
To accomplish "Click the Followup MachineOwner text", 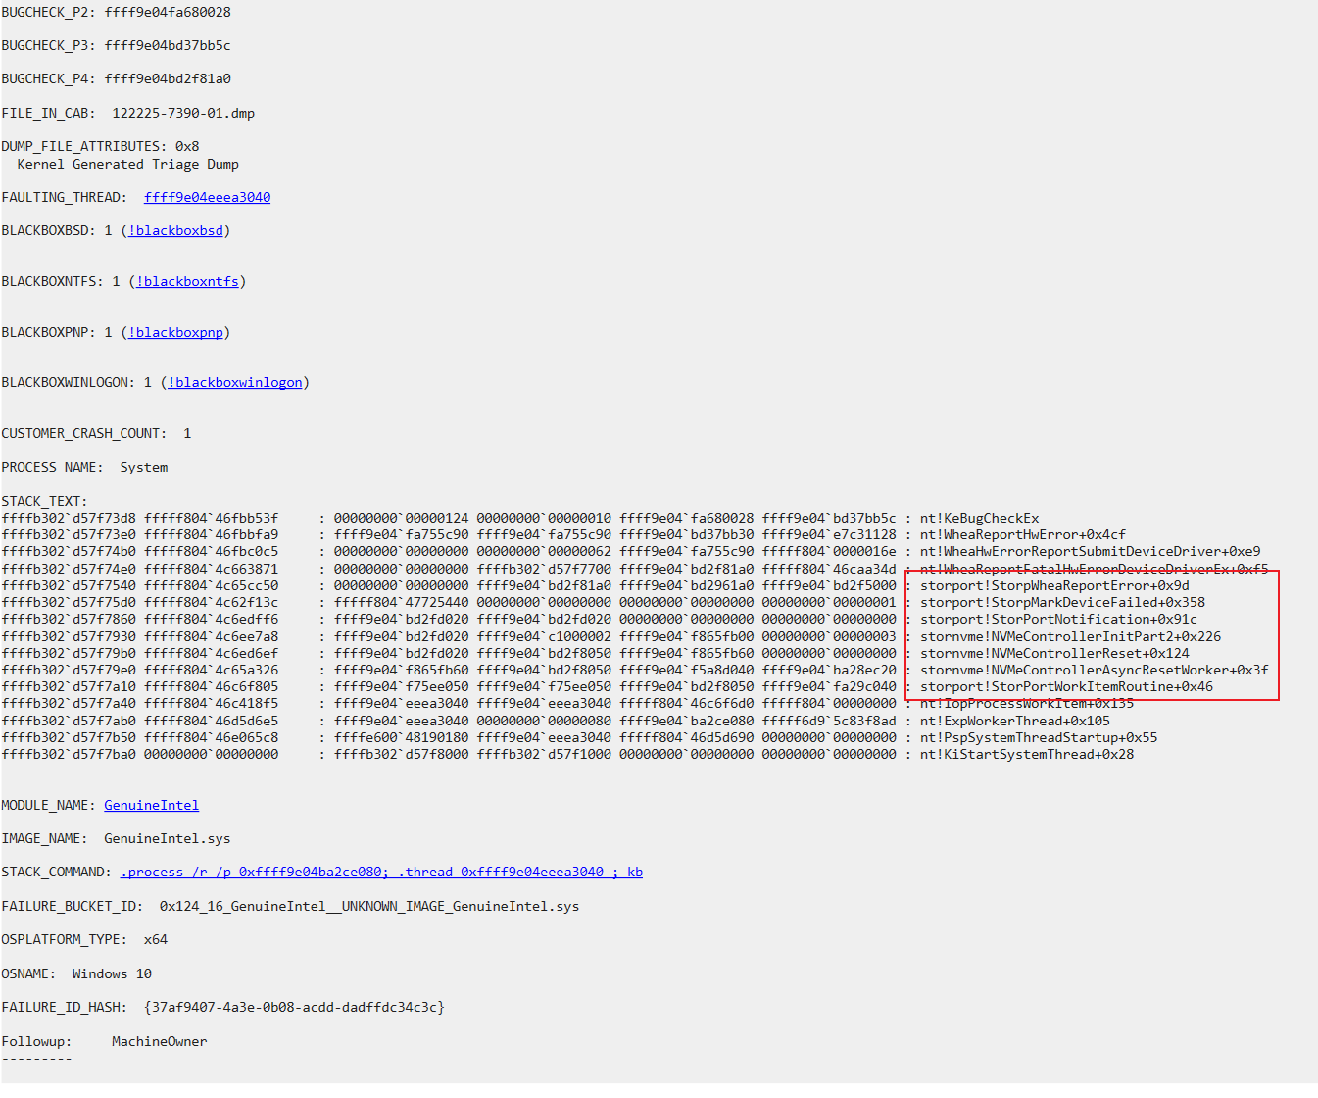I will [160, 1041].
